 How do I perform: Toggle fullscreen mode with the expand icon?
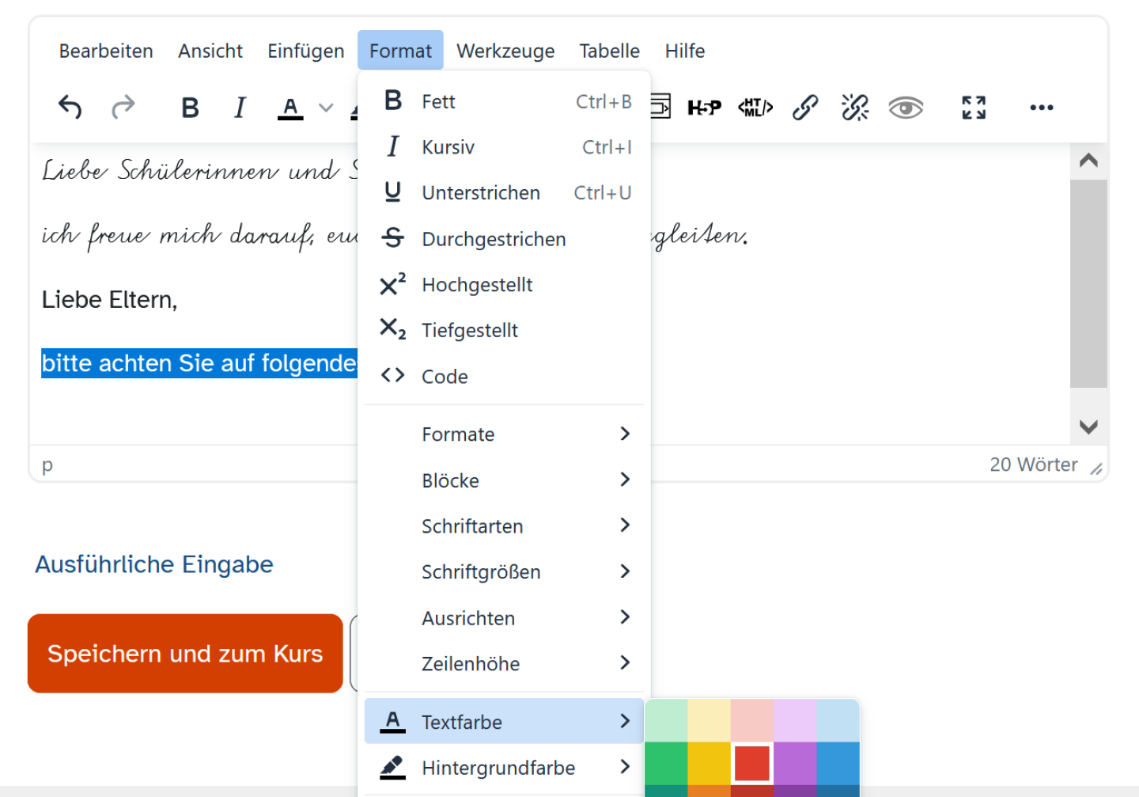coord(973,107)
